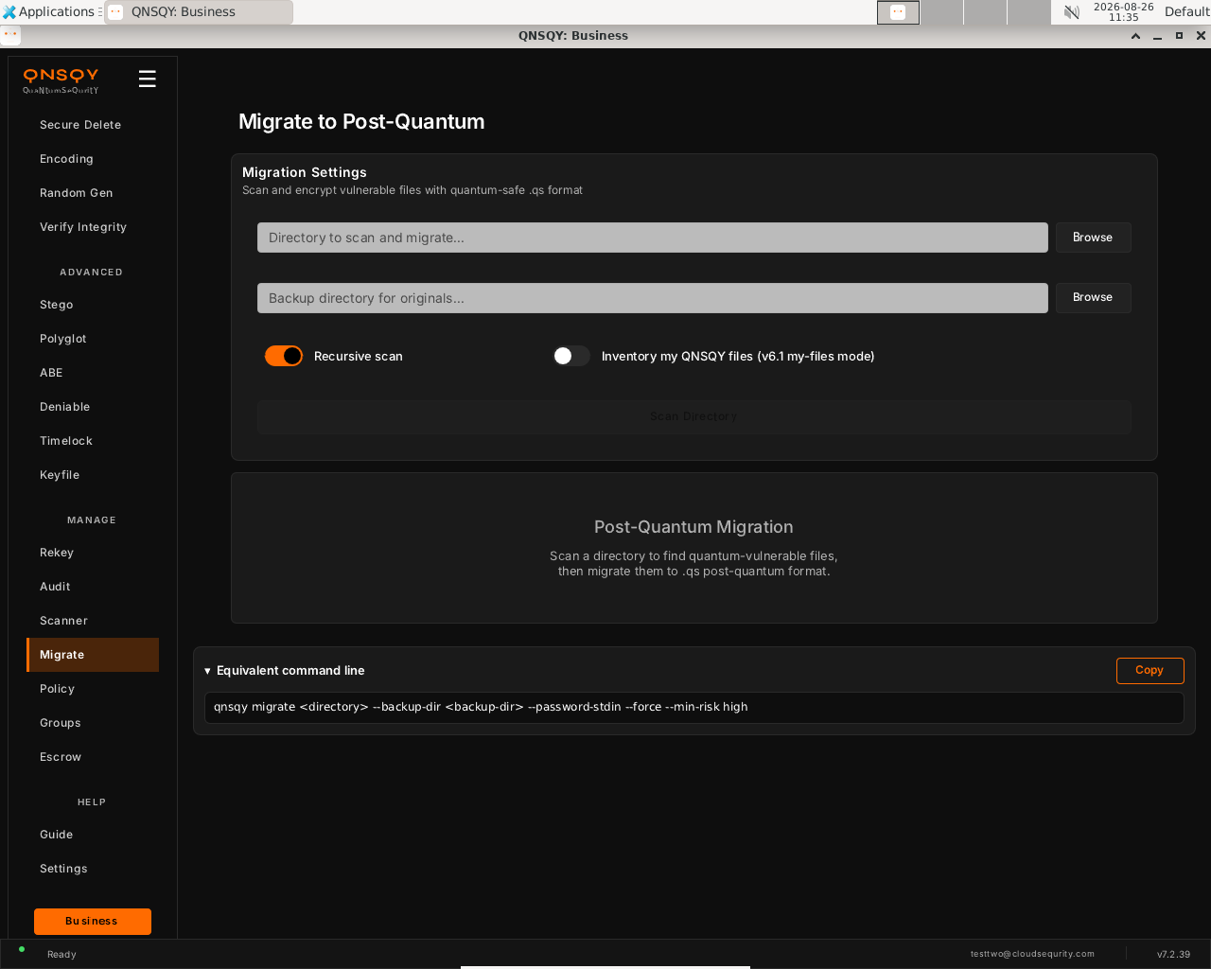This screenshot has height=969, width=1211.
Task: Focus the Directory to scan and migrate field
Action: (653, 238)
